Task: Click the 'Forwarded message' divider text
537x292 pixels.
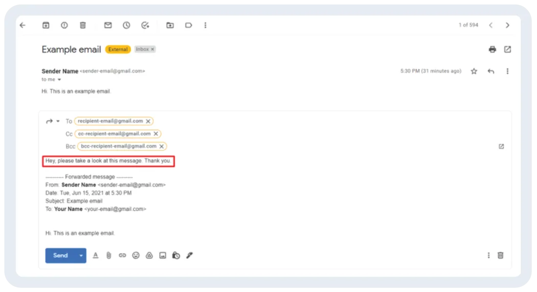Action: [x=89, y=177]
